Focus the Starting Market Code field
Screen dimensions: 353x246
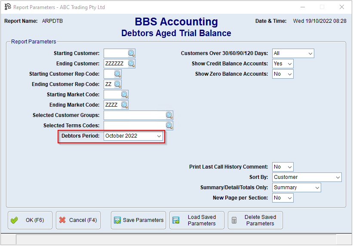tap(113, 95)
